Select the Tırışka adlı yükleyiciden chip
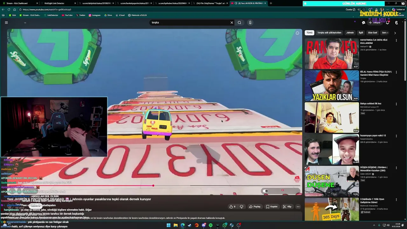Screen dimensions: 407x229 point(329,33)
